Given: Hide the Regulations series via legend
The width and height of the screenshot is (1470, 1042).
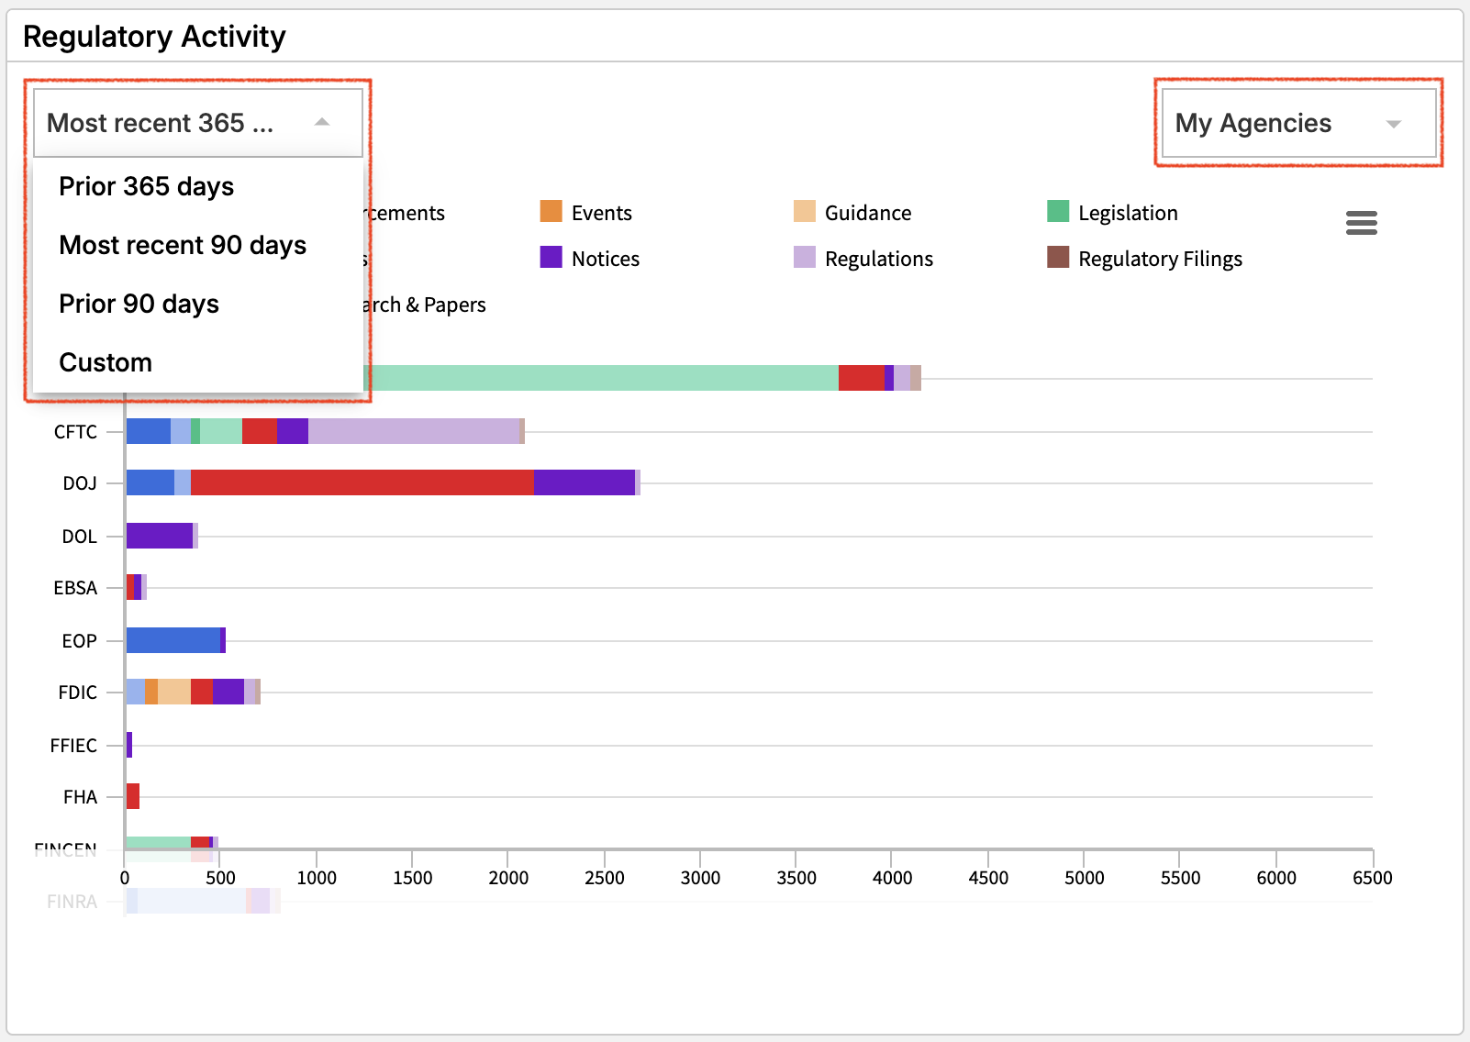Looking at the screenshot, I should coord(878,259).
